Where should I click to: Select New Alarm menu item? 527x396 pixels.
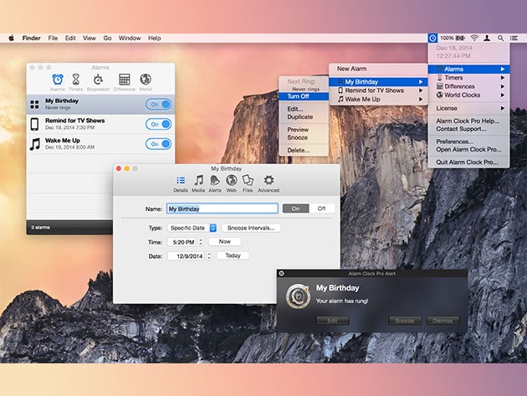pos(378,69)
